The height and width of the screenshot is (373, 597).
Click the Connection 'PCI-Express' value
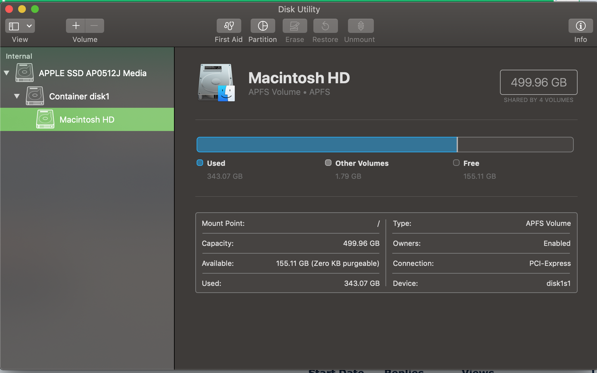(550, 263)
